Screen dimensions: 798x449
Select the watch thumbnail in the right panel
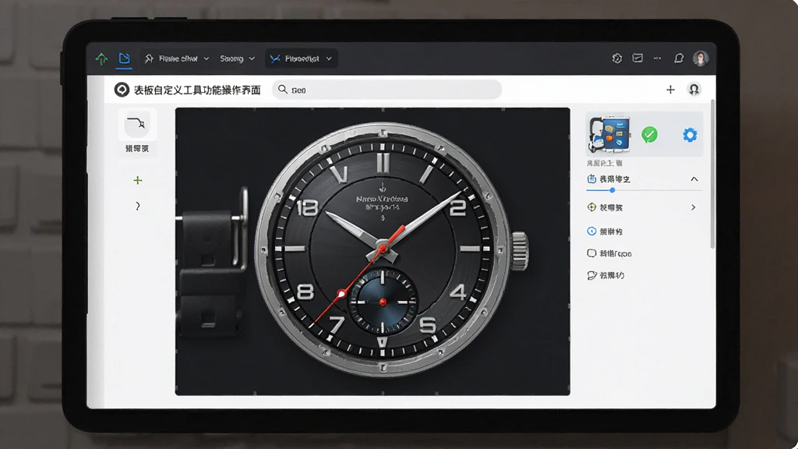(609, 134)
